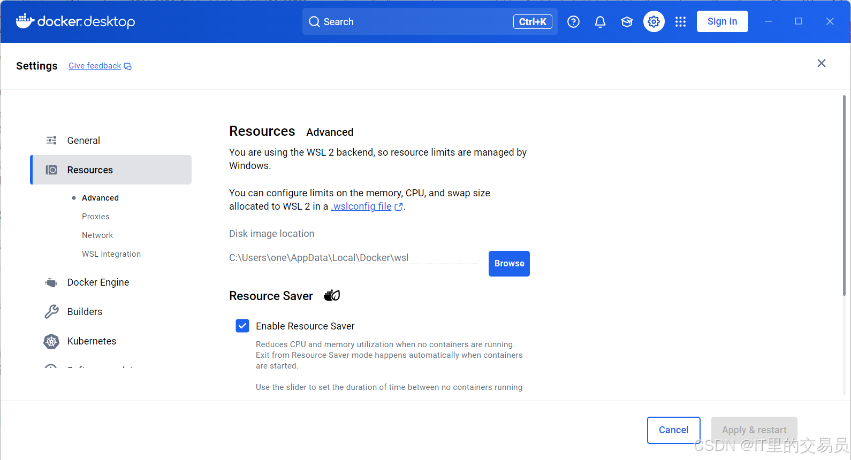The image size is (851, 460).
Task: Open the notifications bell icon
Action: click(600, 21)
